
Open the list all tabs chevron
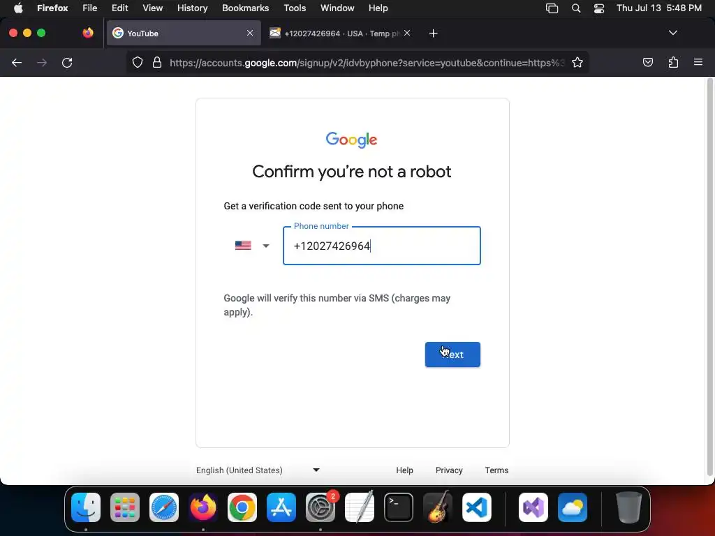click(x=672, y=33)
